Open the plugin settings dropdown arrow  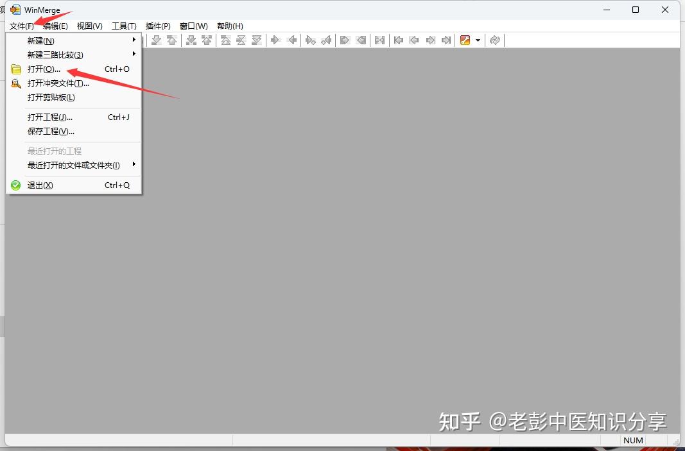(x=479, y=40)
